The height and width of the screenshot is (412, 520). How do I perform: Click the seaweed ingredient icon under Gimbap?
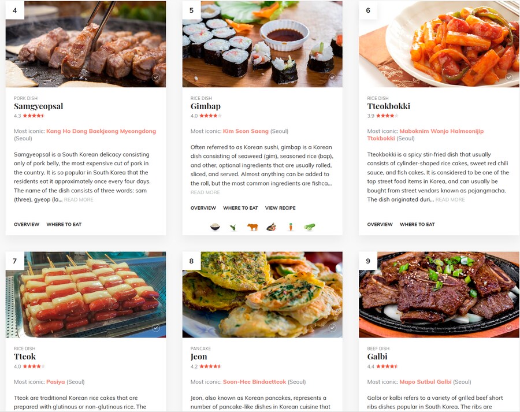233,227
